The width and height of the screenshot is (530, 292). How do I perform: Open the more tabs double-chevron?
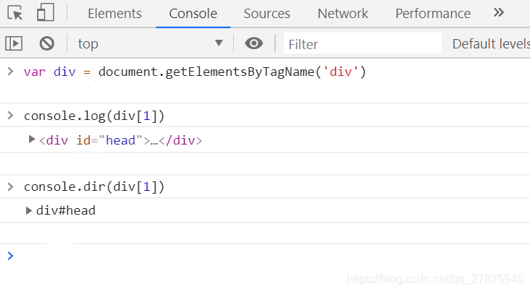pos(499,13)
